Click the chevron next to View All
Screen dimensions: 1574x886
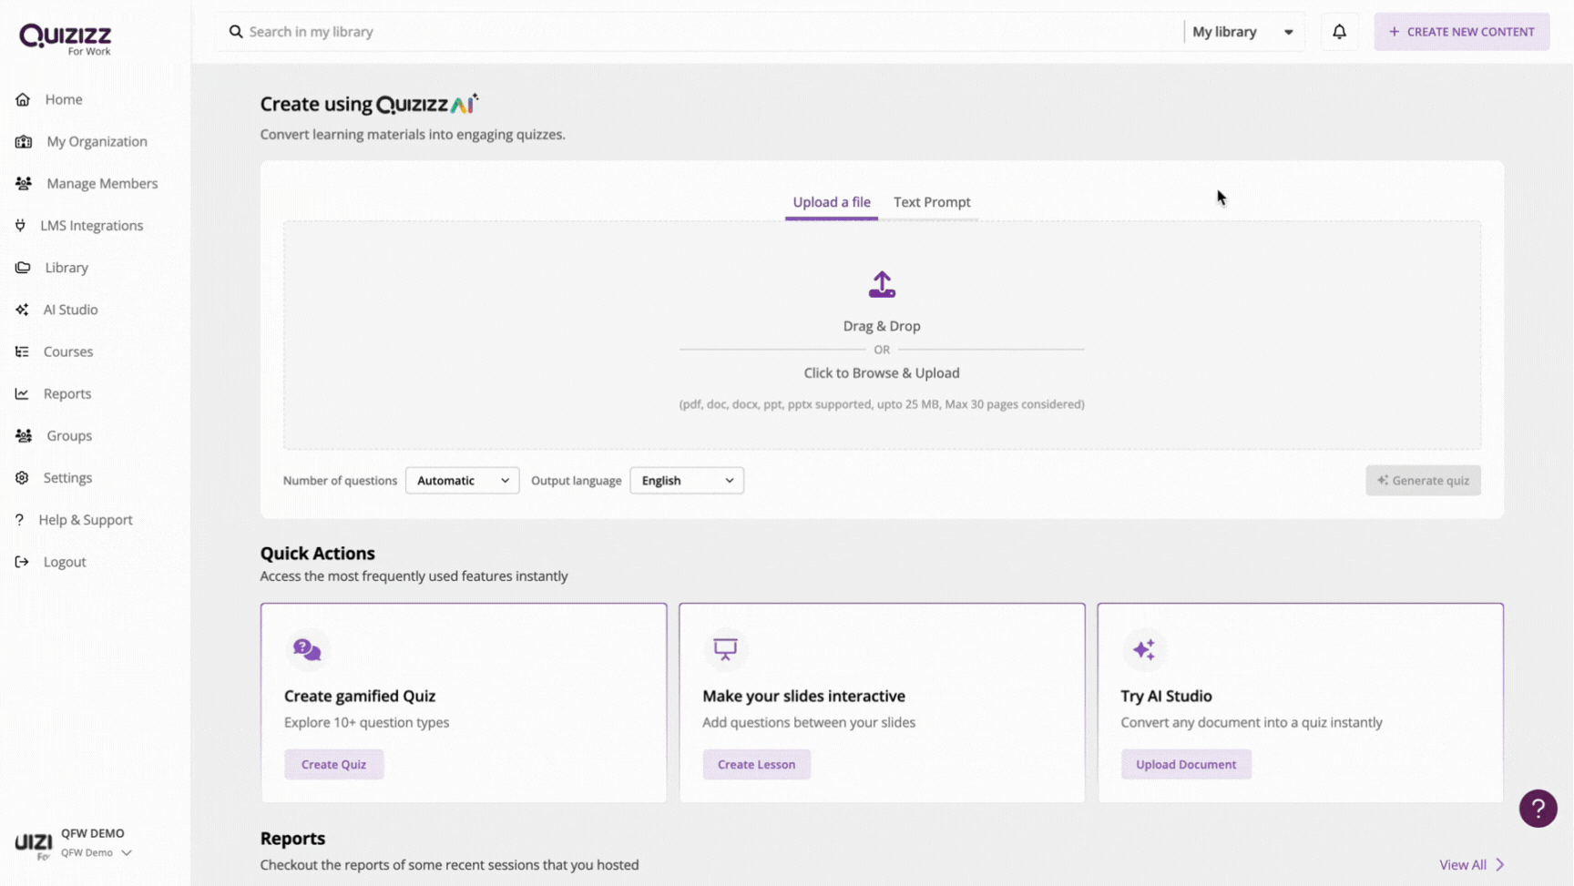click(1499, 865)
